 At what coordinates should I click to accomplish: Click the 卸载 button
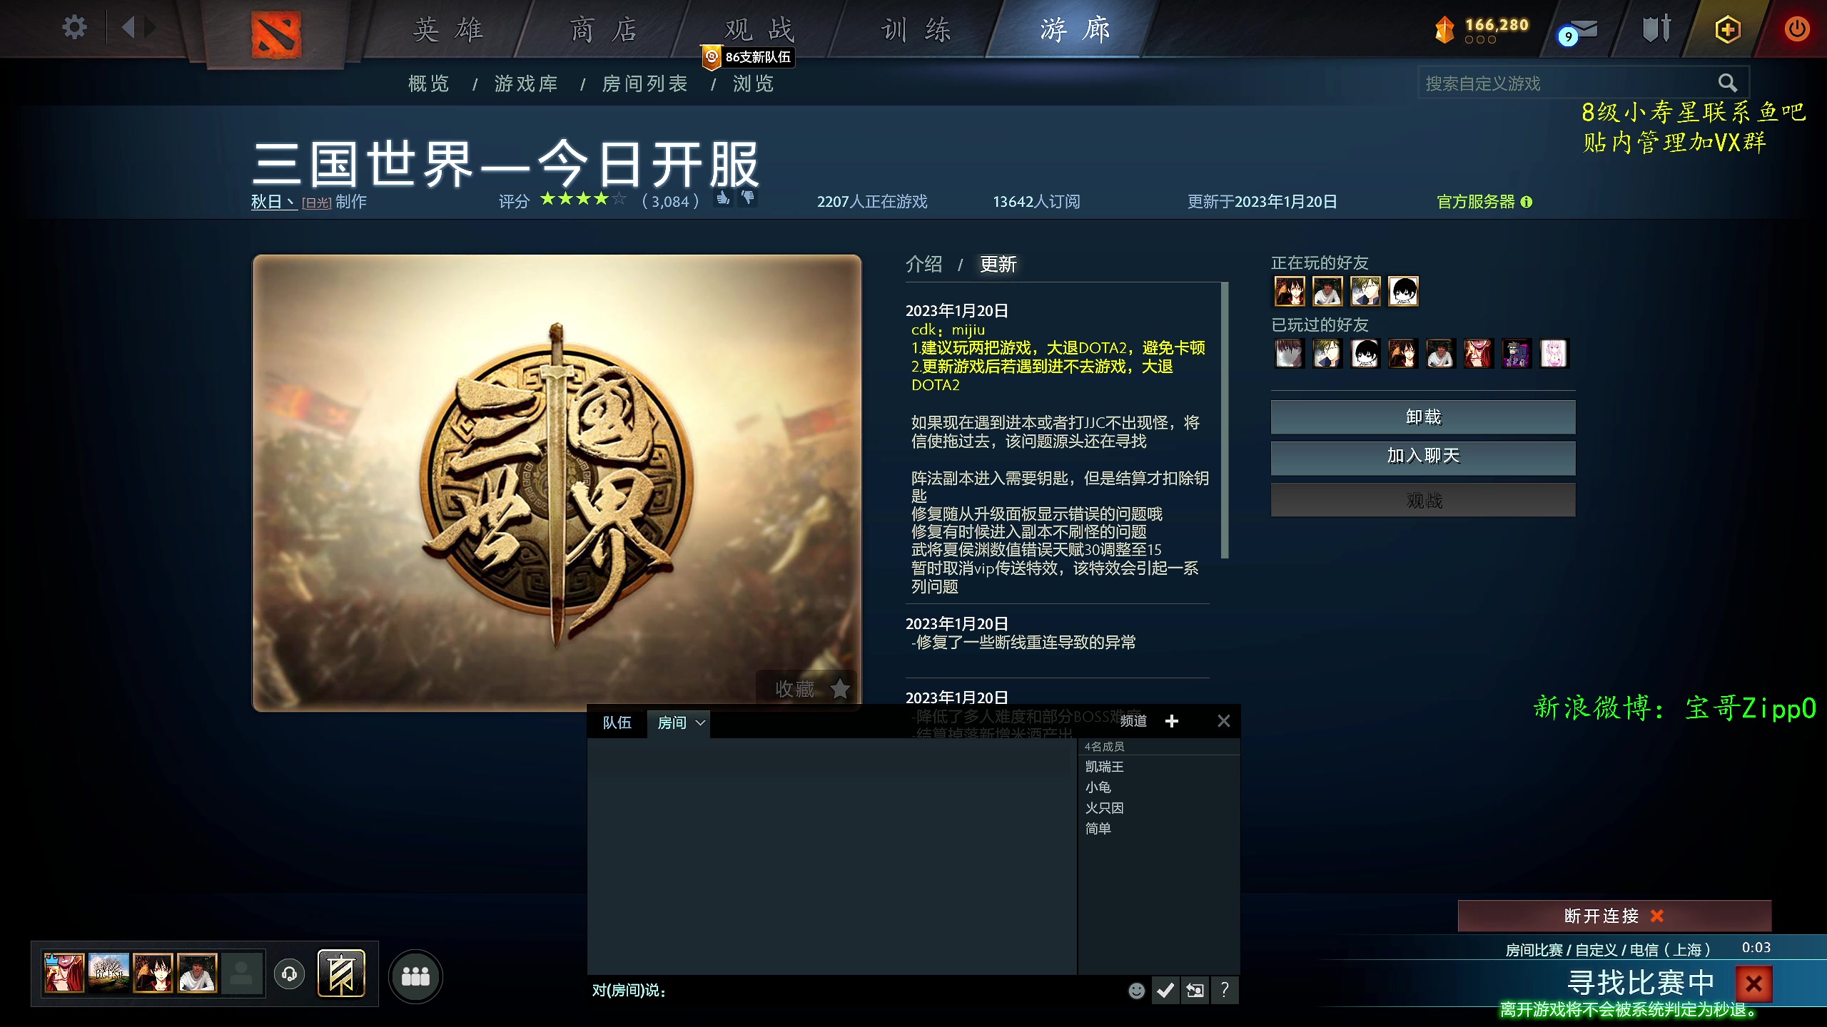click(1423, 417)
